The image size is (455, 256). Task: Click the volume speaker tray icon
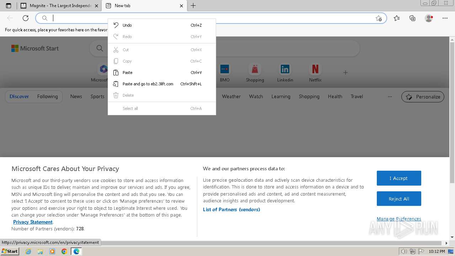click(404, 251)
